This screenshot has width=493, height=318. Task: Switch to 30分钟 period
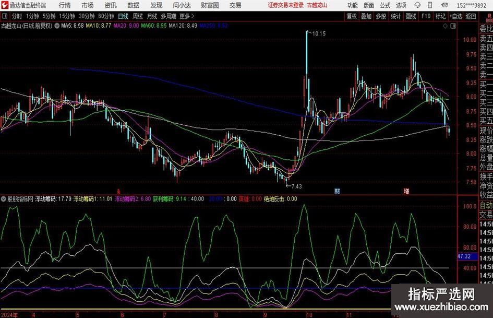[x=87, y=16]
